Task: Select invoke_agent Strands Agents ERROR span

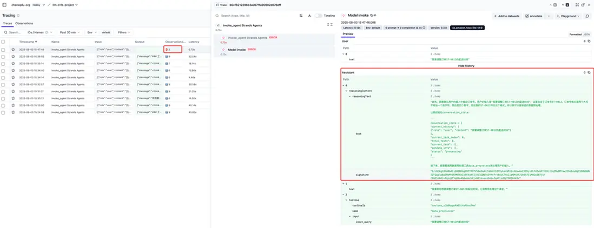Action: 275,40
